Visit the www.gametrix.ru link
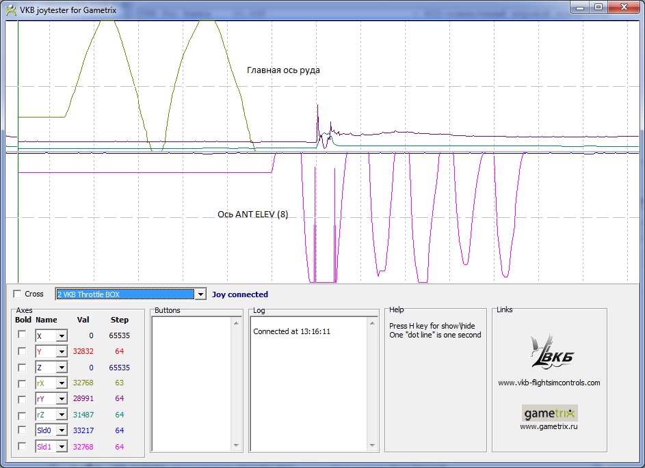The height and width of the screenshot is (468, 645). [x=549, y=426]
